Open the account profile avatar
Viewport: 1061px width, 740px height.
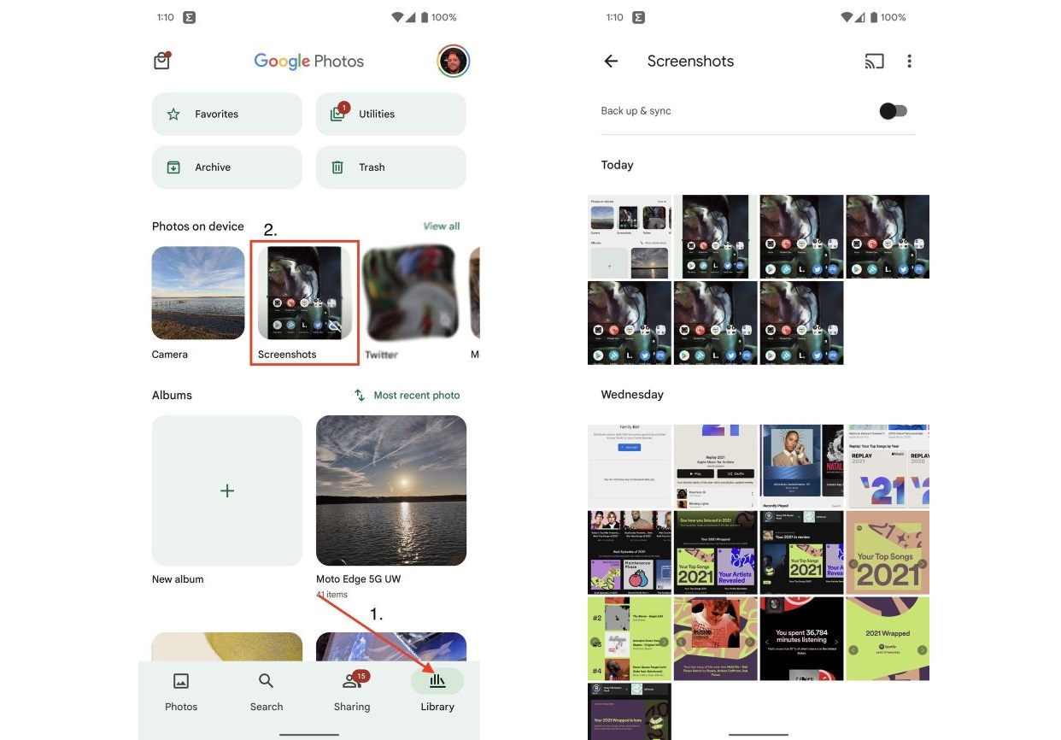pyautogui.click(x=454, y=61)
